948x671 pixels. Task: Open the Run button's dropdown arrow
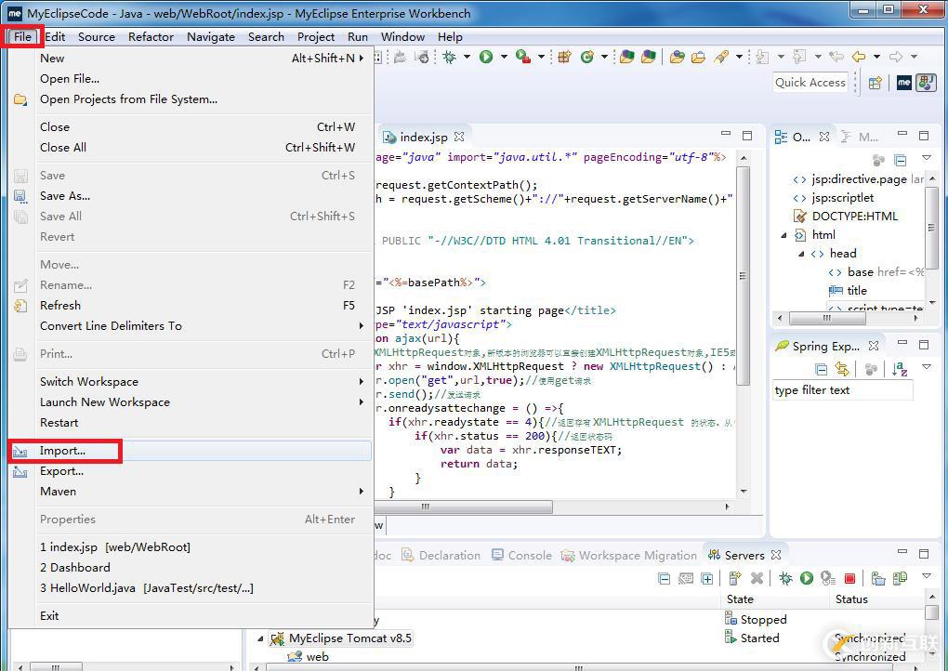click(504, 57)
